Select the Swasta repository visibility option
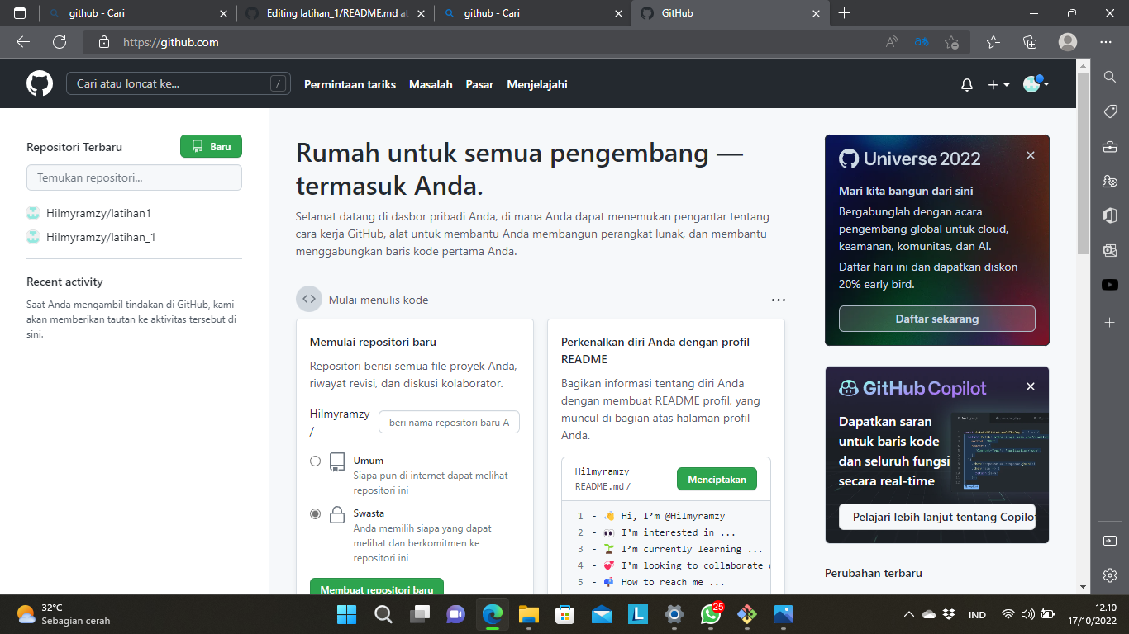The image size is (1129, 634). pyautogui.click(x=315, y=513)
